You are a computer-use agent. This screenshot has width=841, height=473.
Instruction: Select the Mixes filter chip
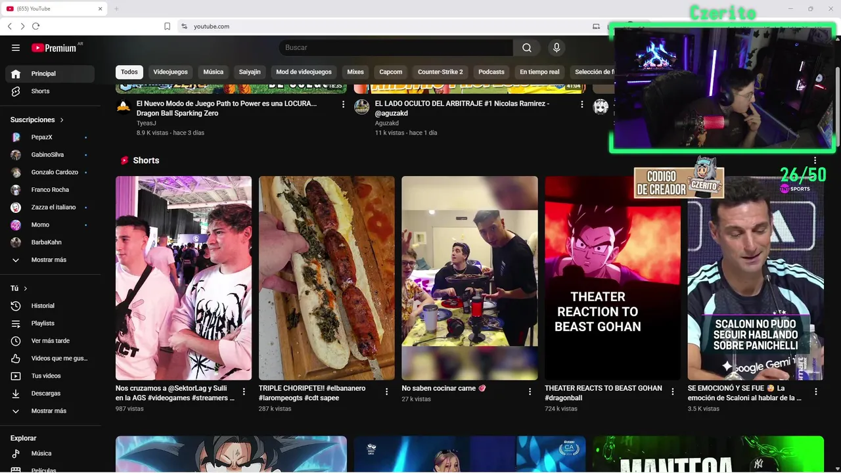pos(355,72)
